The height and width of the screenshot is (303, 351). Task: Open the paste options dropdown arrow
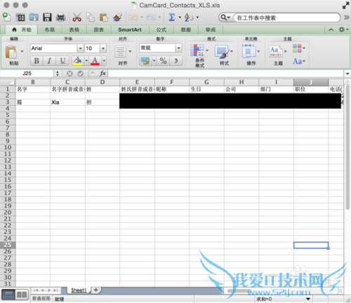click(x=22, y=51)
